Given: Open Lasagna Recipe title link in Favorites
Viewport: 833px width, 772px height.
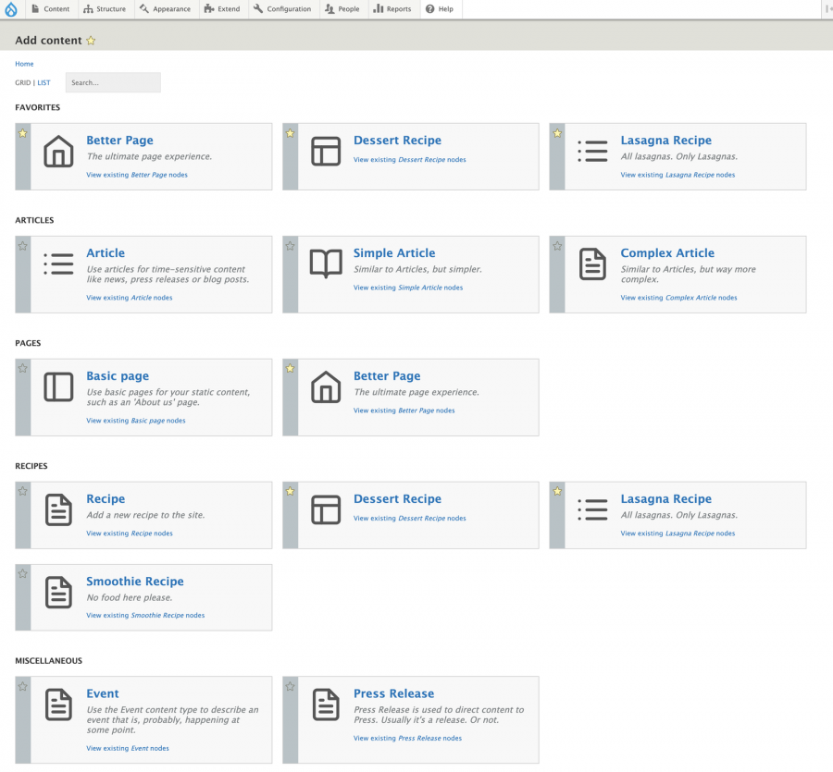Looking at the screenshot, I should (665, 141).
